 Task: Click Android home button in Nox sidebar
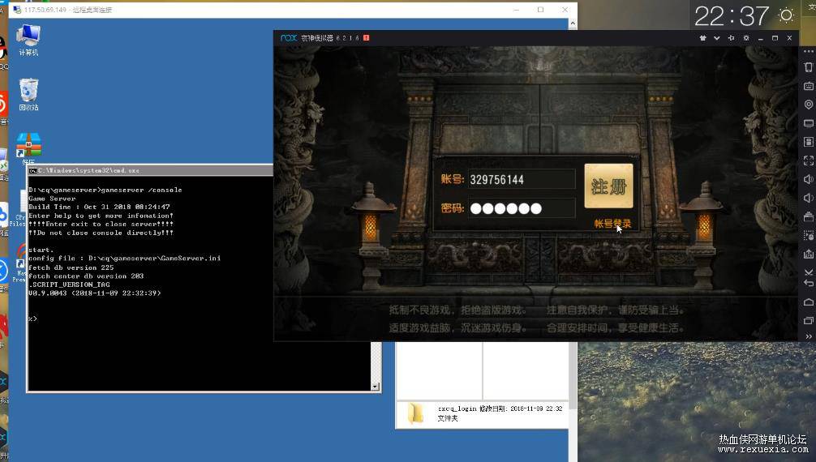click(x=808, y=302)
